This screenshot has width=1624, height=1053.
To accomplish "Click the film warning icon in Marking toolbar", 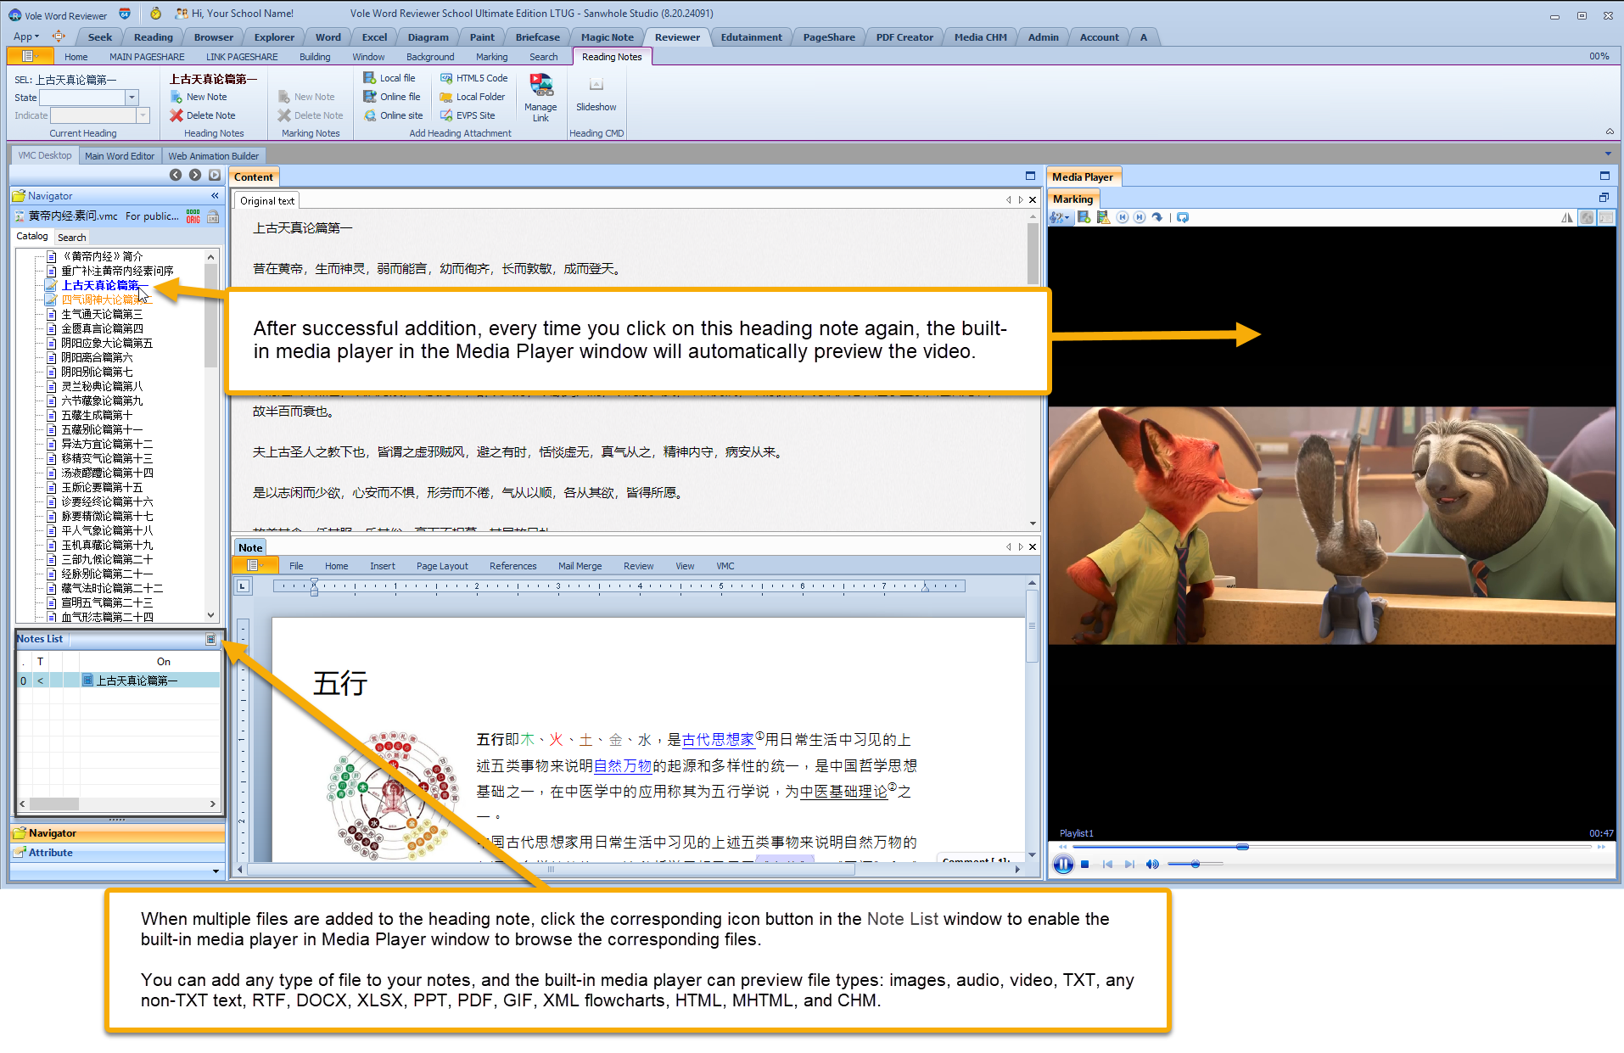I will click(x=1103, y=218).
